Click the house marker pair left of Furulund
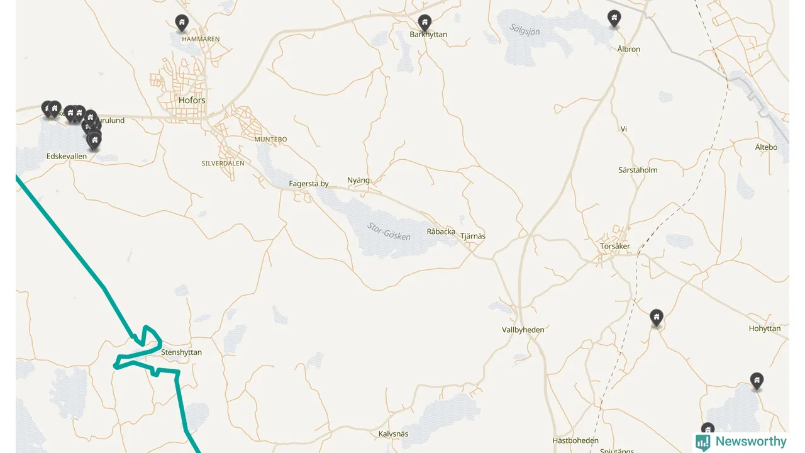Viewport: 805px width, 453px height. 75,113
